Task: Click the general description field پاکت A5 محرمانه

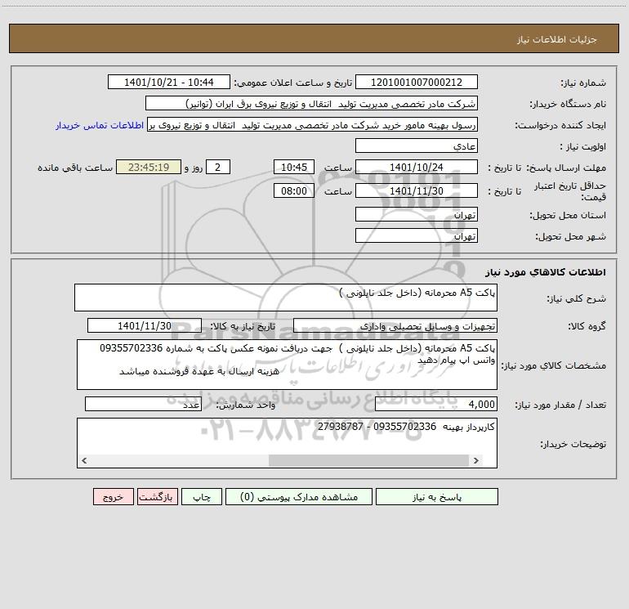Action: pyautogui.click(x=286, y=298)
